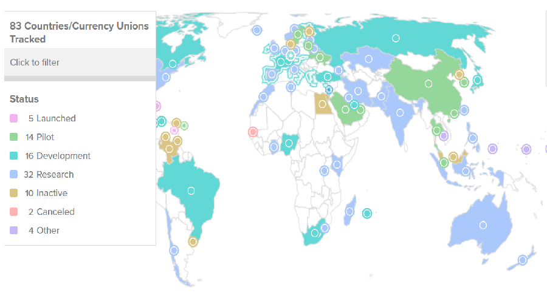Click the 'Status' legend heading
The image size is (547, 307).
pos(24,100)
